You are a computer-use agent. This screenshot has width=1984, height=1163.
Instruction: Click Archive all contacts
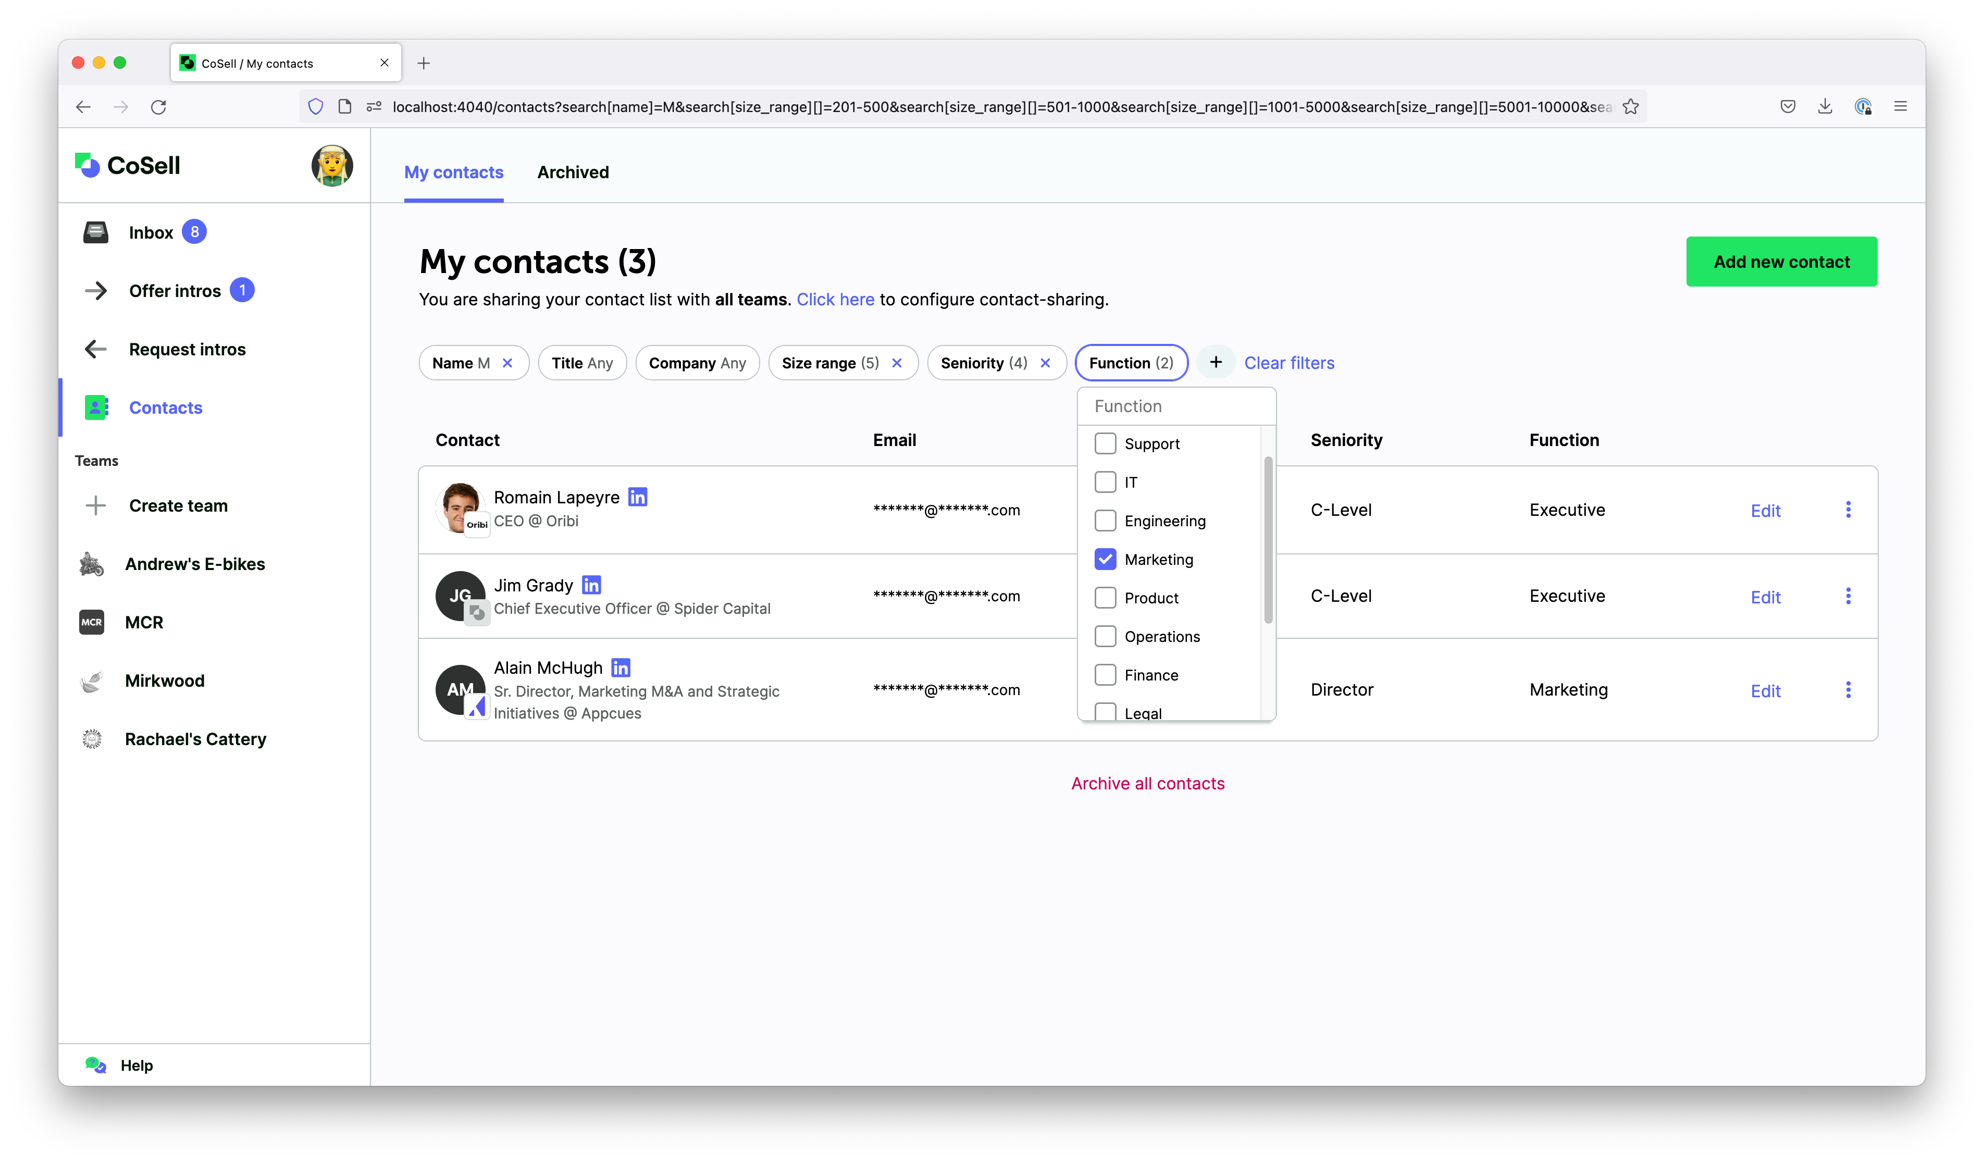pos(1148,784)
